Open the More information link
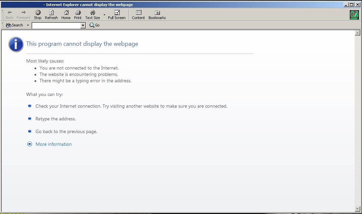The height and width of the screenshot is (214, 362). [x=54, y=144]
